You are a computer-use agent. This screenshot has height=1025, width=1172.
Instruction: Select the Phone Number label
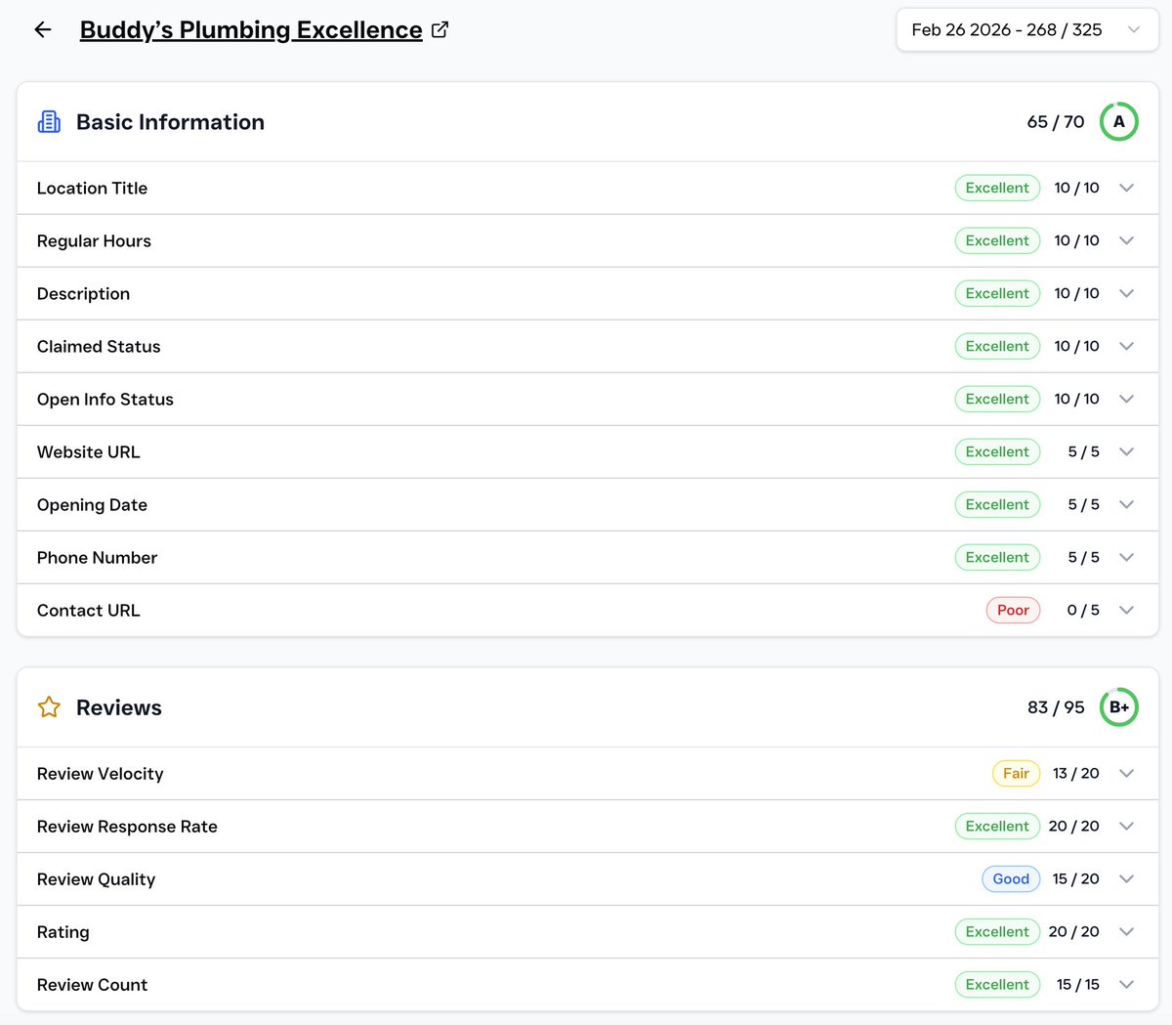pyautogui.click(x=97, y=557)
